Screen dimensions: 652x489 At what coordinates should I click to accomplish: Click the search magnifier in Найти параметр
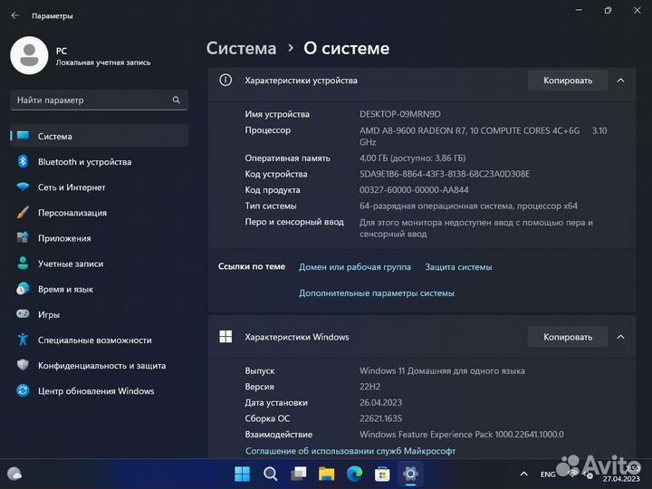(177, 100)
